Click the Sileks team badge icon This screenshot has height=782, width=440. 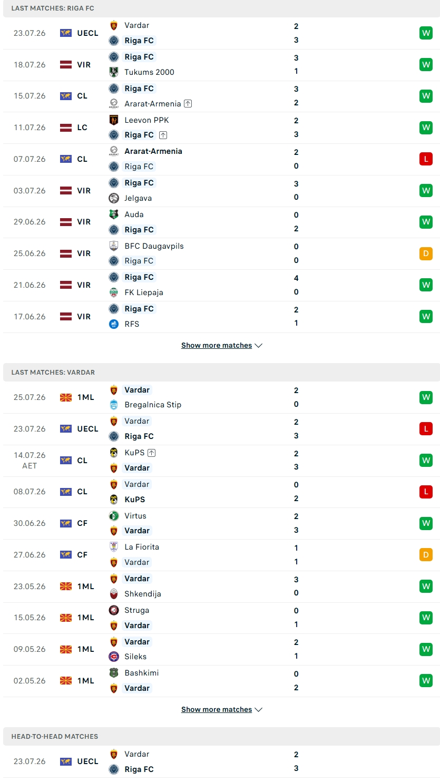click(114, 657)
